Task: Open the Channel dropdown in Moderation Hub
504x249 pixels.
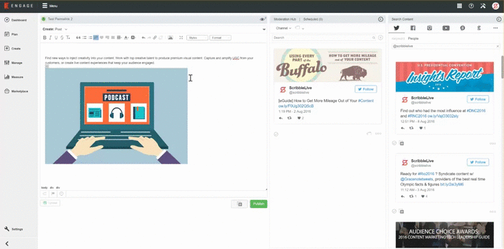Action: [283, 28]
